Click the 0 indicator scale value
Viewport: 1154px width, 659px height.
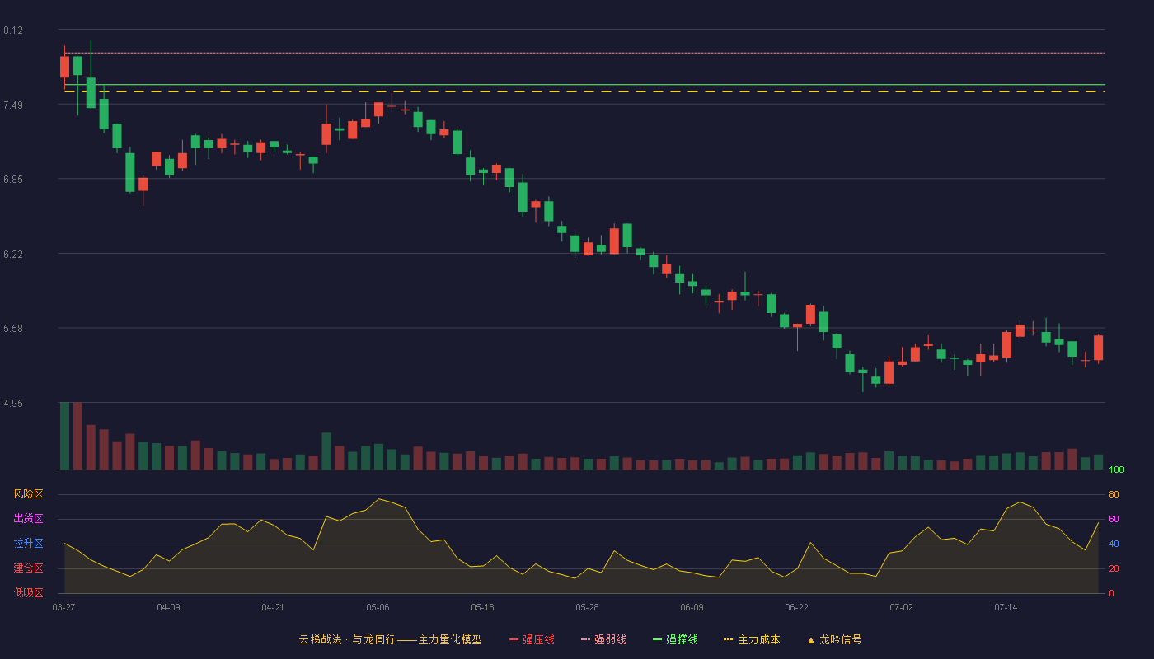[x=1111, y=594]
